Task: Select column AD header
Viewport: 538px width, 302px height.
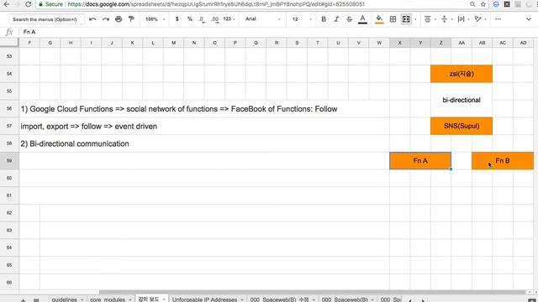Action: 523,43
